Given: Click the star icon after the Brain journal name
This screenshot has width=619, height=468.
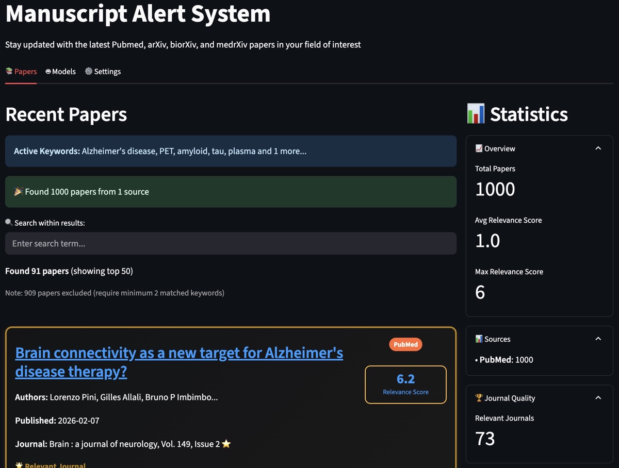Looking at the screenshot, I should (226, 444).
